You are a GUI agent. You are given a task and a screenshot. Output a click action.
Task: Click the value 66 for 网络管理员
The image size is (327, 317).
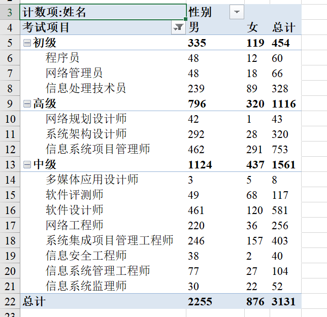point(277,74)
